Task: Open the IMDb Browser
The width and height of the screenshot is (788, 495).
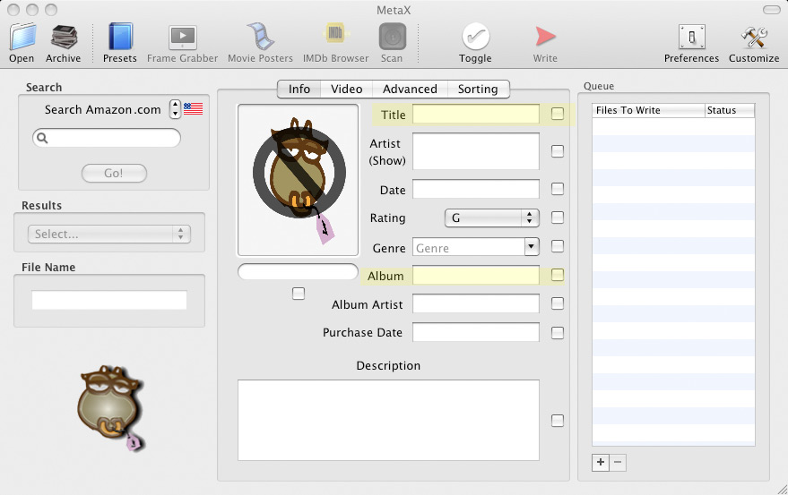Action: (x=335, y=34)
